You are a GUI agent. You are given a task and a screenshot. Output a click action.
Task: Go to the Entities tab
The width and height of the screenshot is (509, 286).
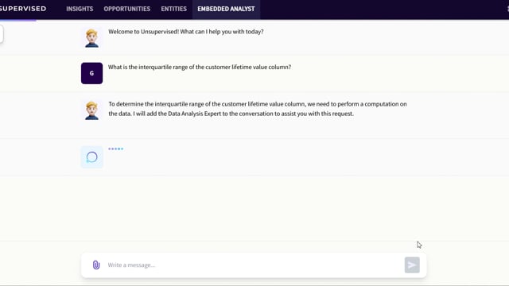[x=173, y=9]
